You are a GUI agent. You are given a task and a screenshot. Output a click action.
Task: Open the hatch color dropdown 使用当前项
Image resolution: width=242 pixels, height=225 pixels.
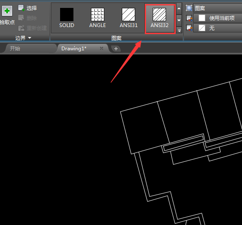(218, 18)
